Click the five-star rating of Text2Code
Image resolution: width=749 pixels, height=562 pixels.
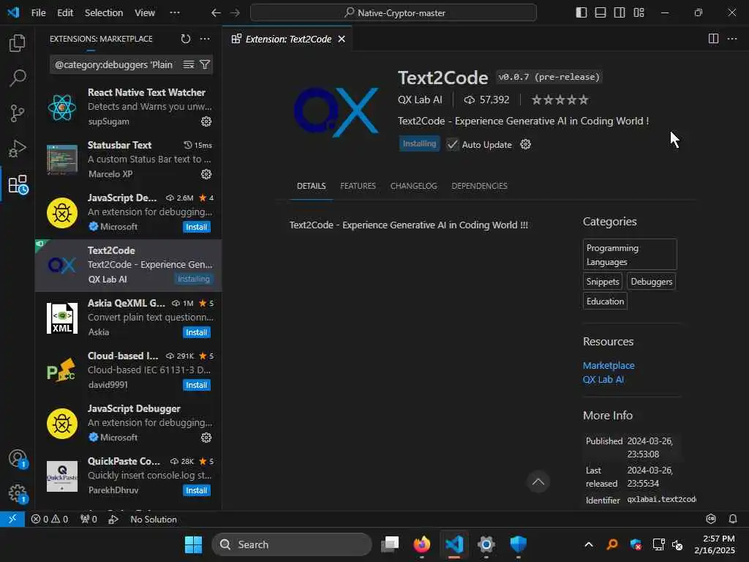pyautogui.click(x=560, y=100)
